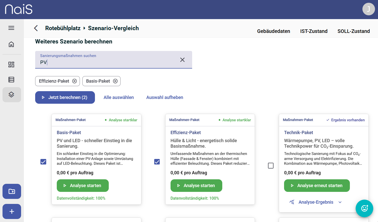This screenshot has width=378, height=222.
Task: Click the Weiteres Szenario berechnen heading
Action: (74, 41)
